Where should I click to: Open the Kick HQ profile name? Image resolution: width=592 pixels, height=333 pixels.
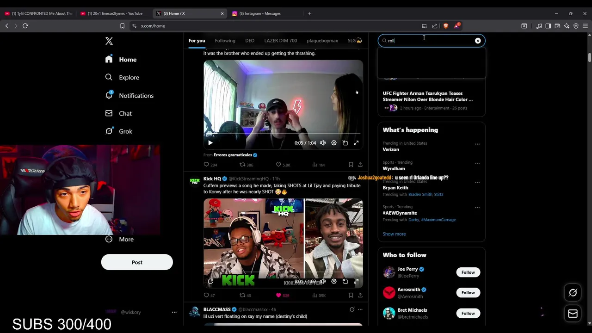pos(212,179)
